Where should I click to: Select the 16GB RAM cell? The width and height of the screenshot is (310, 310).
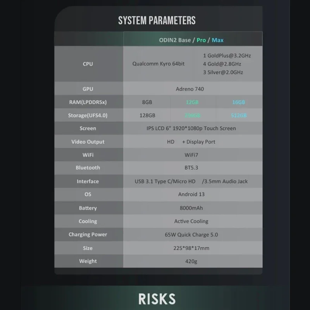pos(239,102)
